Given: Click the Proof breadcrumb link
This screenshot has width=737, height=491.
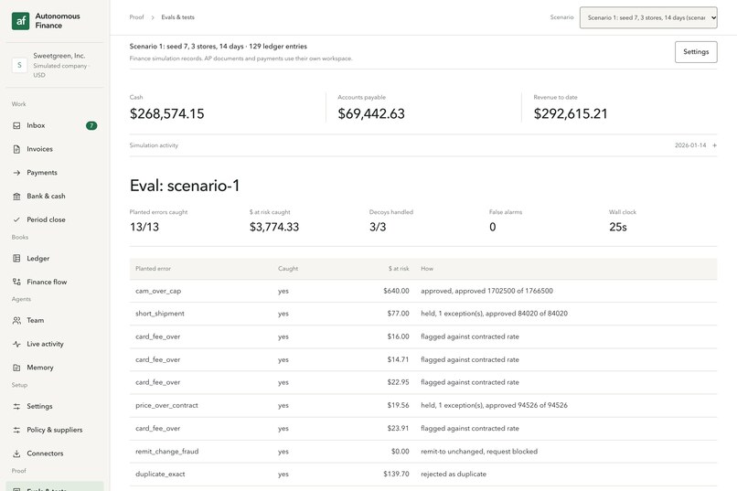Looking at the screenshot, I should 136,17.
